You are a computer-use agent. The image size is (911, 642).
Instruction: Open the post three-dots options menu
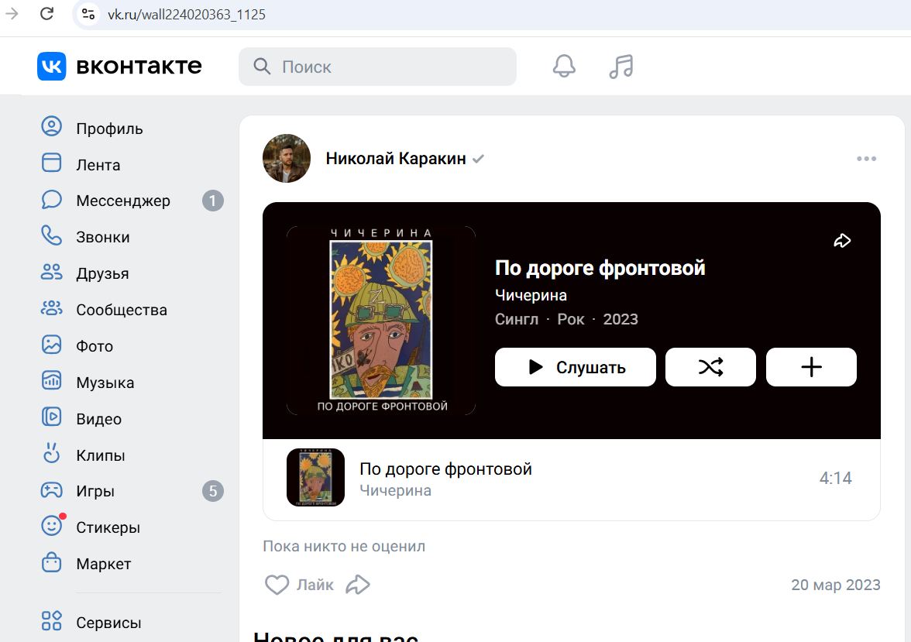(x=866, y=159)
